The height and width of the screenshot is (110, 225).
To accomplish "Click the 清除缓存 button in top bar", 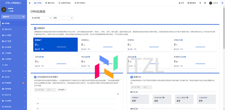I will 192,3.
